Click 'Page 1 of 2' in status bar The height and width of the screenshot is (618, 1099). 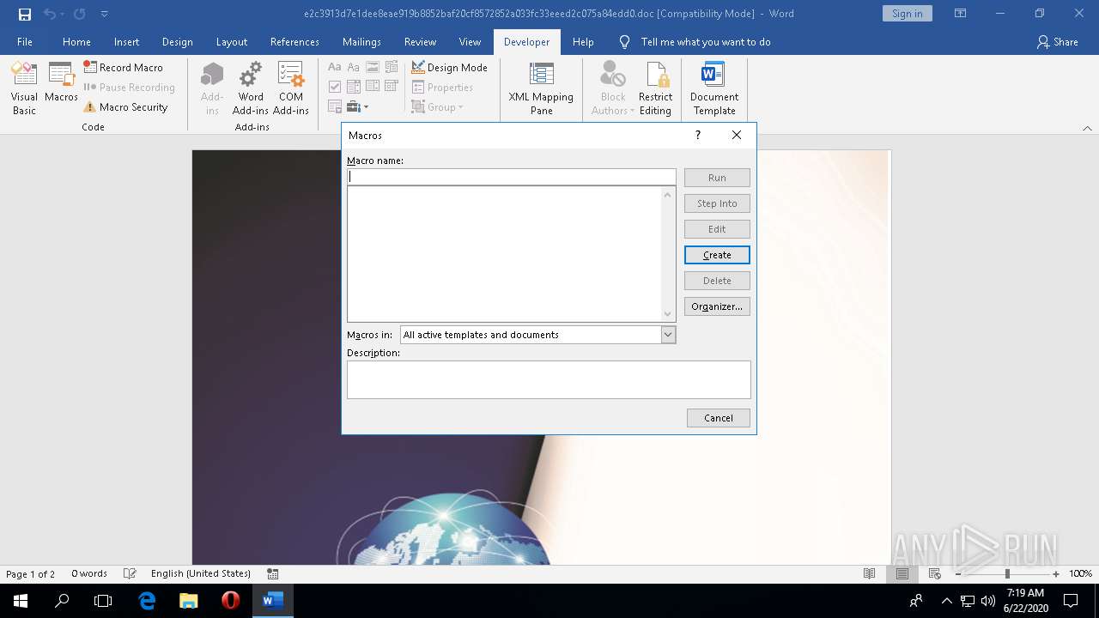(31, 573)
